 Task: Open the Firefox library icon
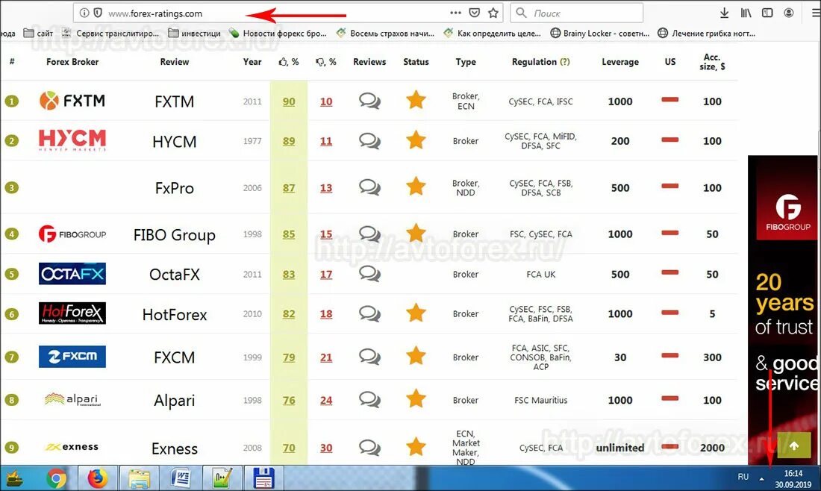746,13
